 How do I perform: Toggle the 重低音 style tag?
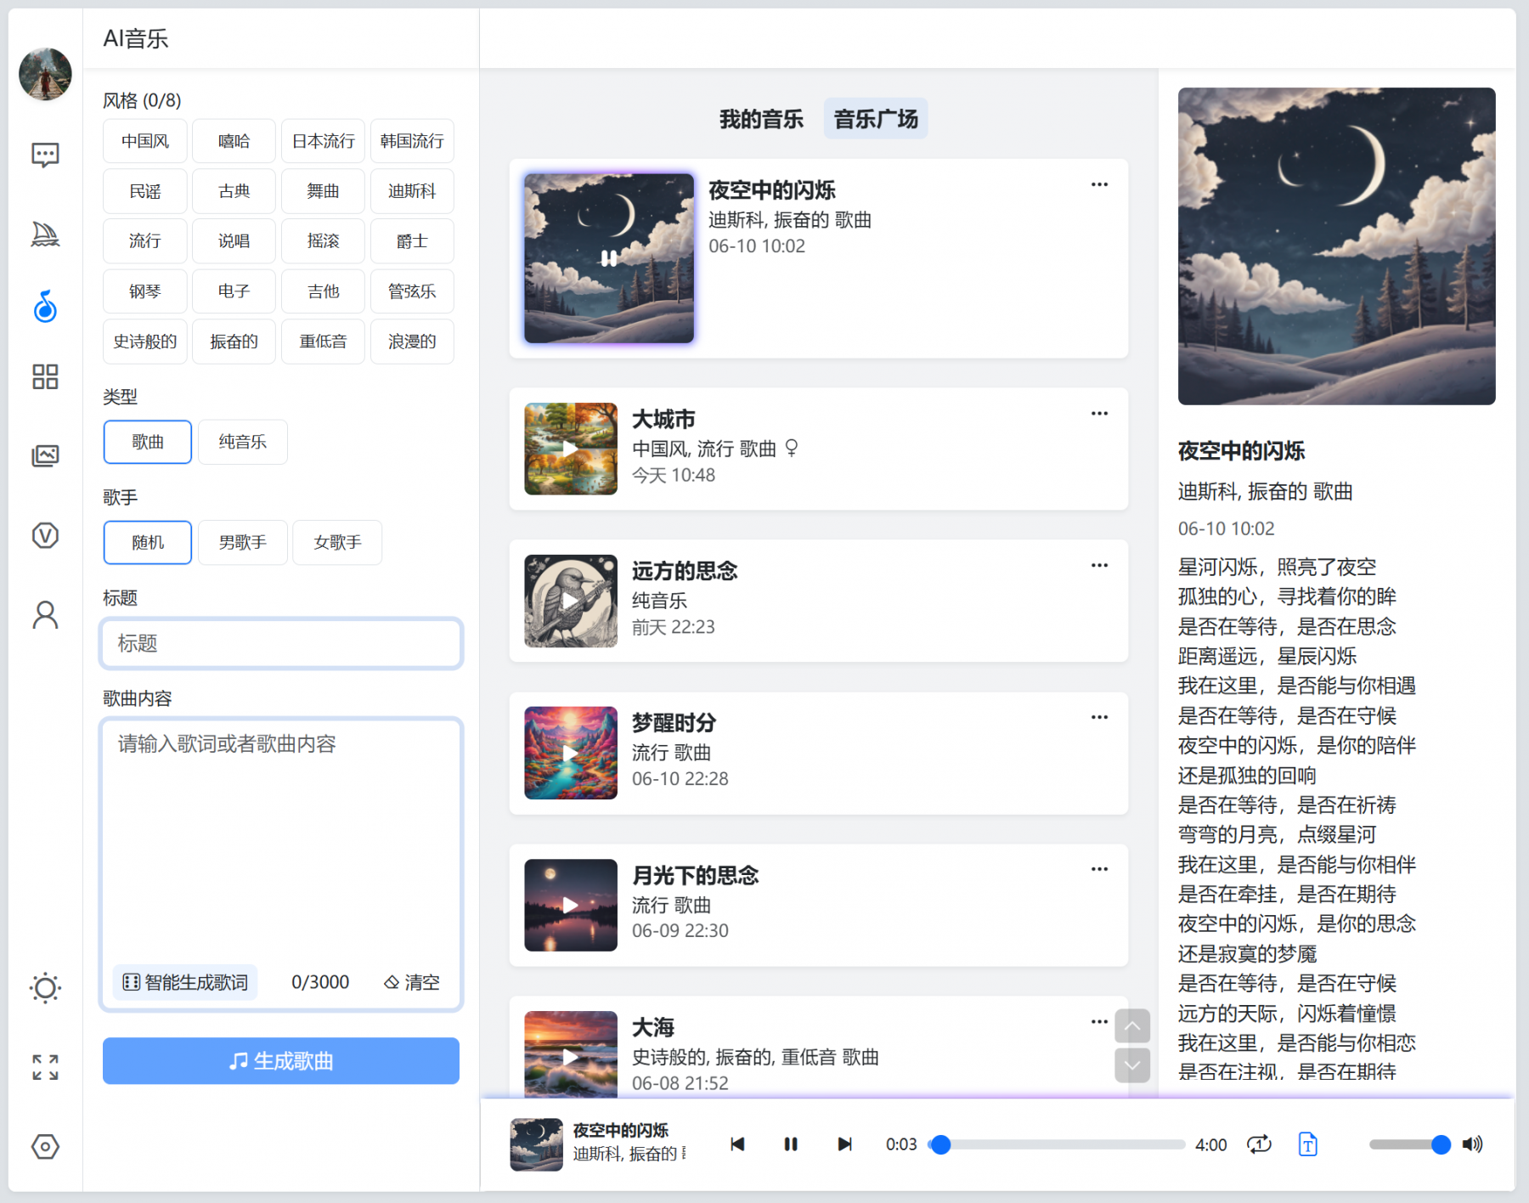pos(324,342)
